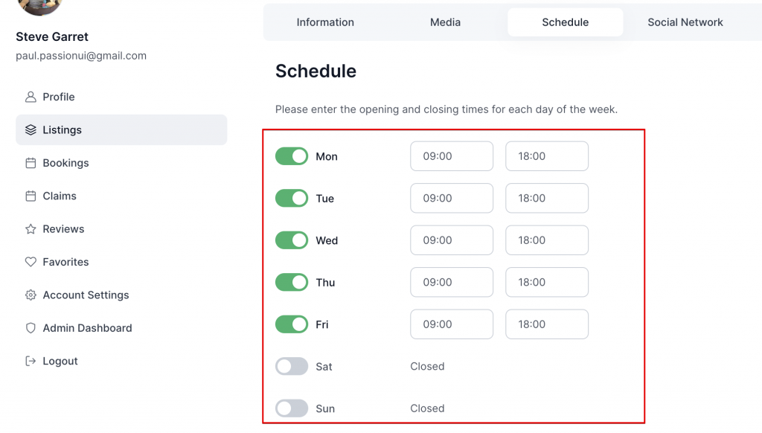Click the Listings layers icon
762x433 pixels.
click(x=31, y=129)
